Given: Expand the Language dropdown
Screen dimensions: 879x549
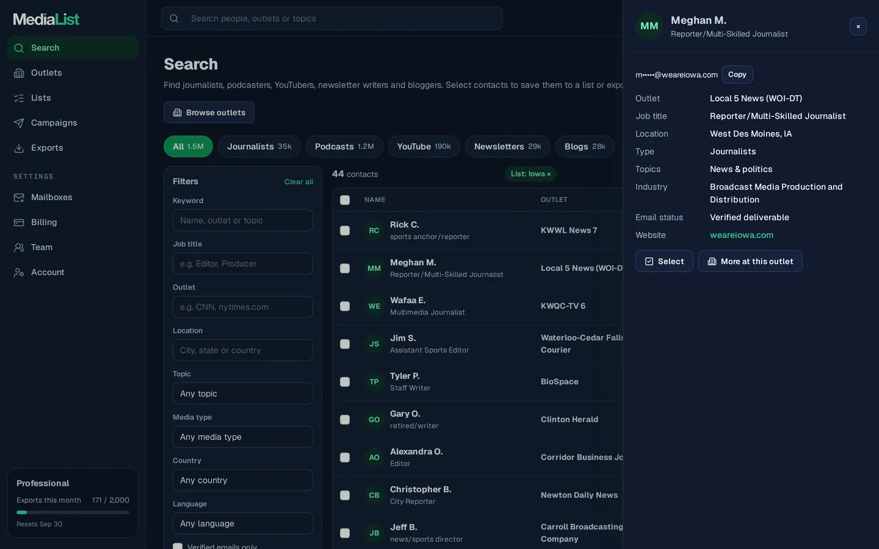Looking at the screenshot, I should [x=243, y=523].
